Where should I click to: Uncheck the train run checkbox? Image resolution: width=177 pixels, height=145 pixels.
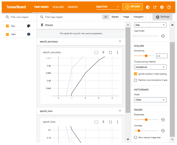7,34
